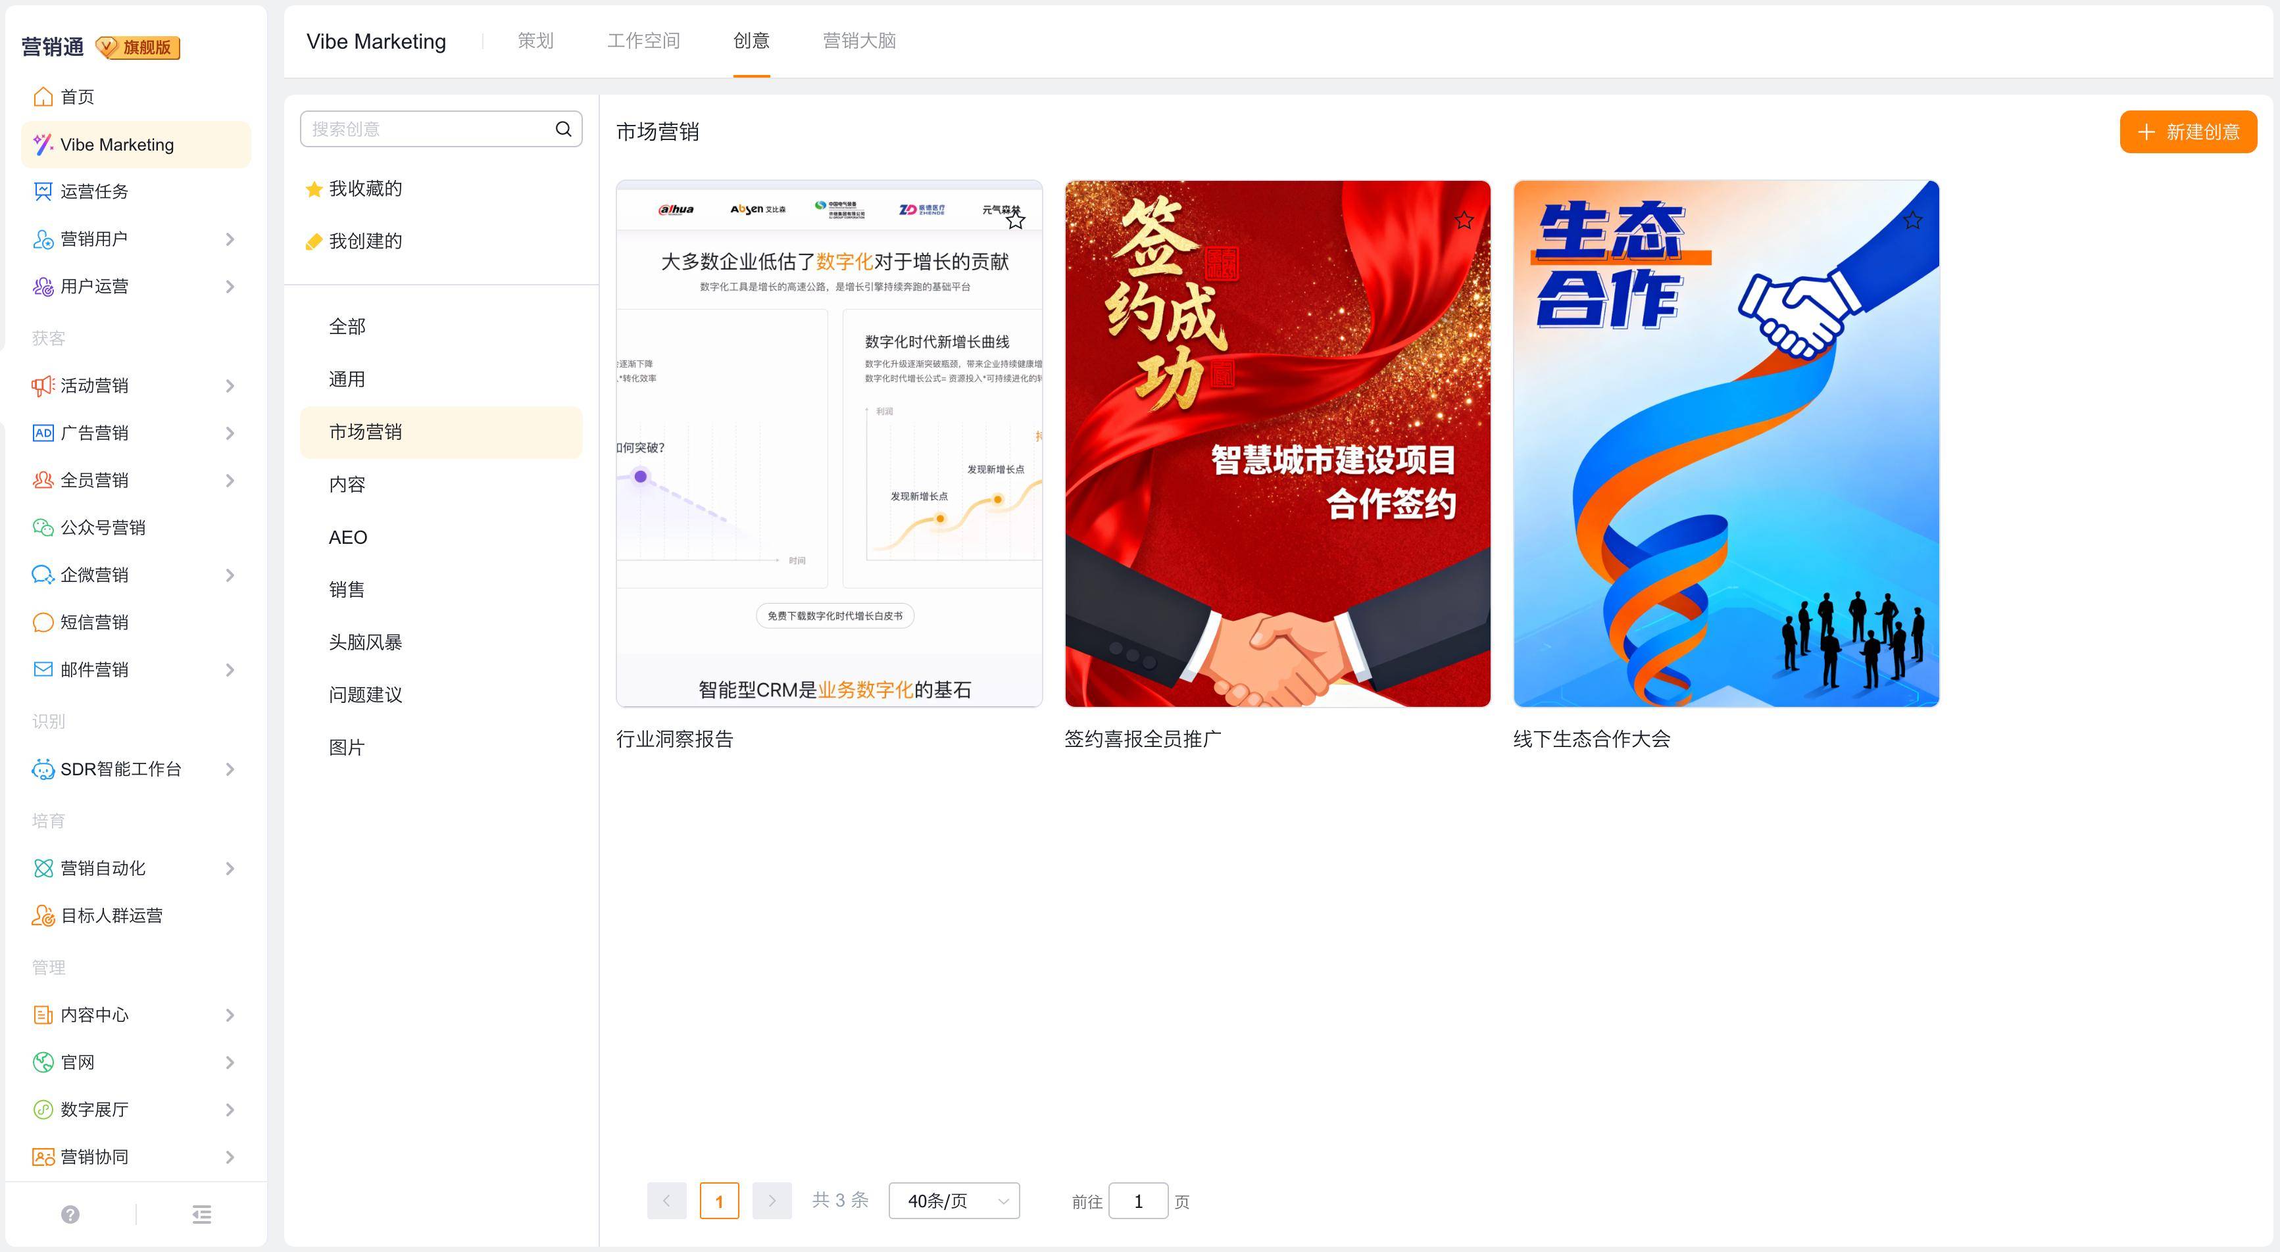Click the 首页 home icon
The height and width of the screenshot is (1252, 2280).
pos(43,97)
